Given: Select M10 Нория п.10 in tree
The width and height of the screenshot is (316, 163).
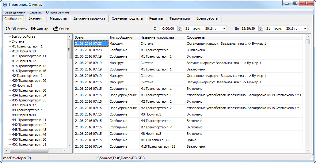Looking at the screenshot, I should (x=24, y=51).
